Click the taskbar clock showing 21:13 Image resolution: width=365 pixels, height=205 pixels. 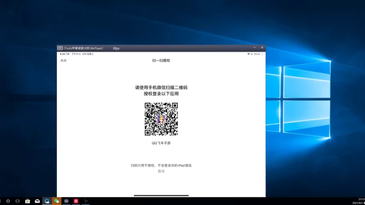point(361,200)
